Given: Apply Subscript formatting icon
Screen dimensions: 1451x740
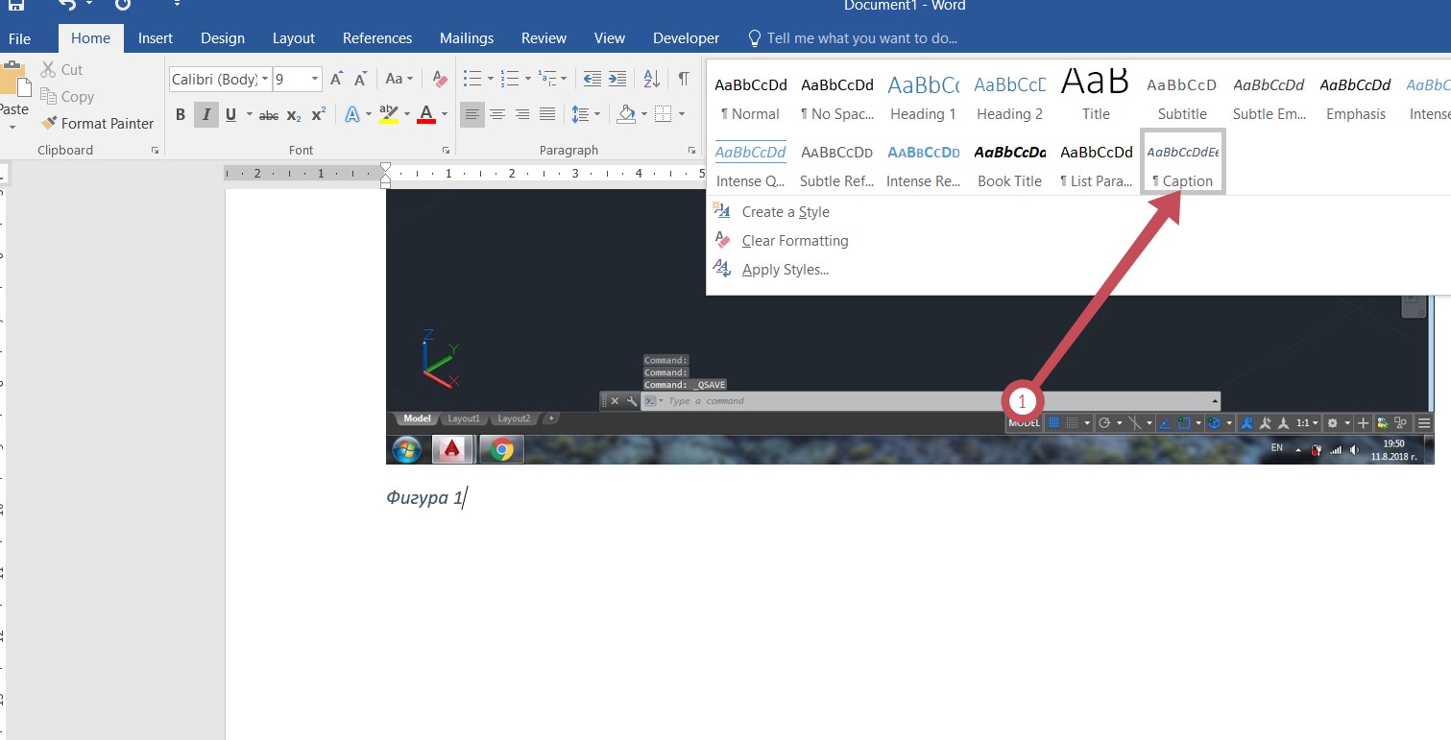Looking at the screenshot, I should click(294, 115).
